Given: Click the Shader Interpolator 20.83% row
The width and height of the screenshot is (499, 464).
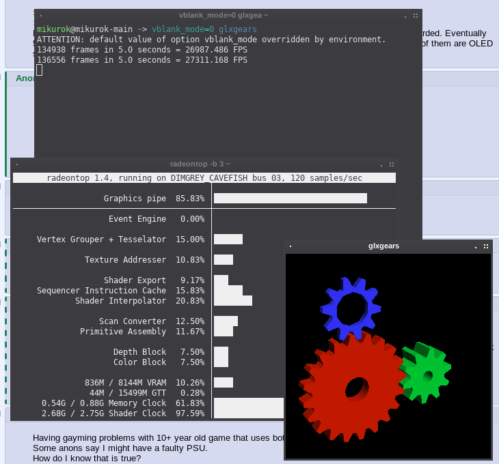Looking at the screenshot, I should pos(139,300).
